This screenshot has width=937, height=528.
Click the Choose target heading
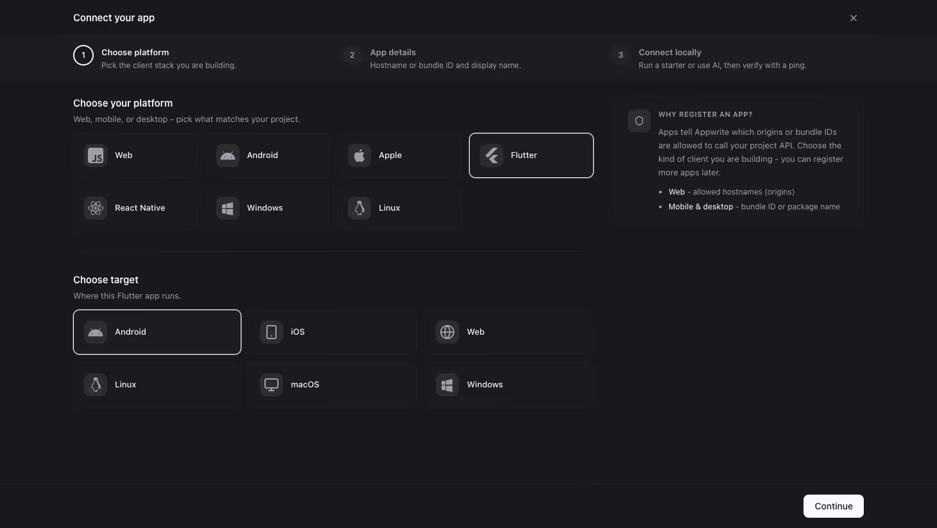click(x=106, y=280)
